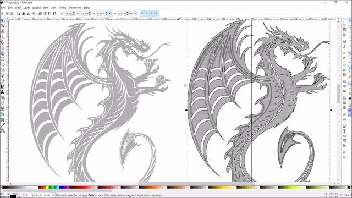Viewport: 352px width, 198px height.
Task: Open the Help menu
Action: (x=87, y=8)
